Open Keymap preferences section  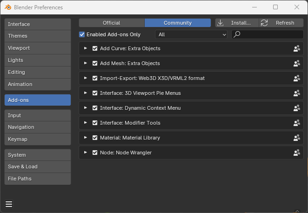coord(38,140)
